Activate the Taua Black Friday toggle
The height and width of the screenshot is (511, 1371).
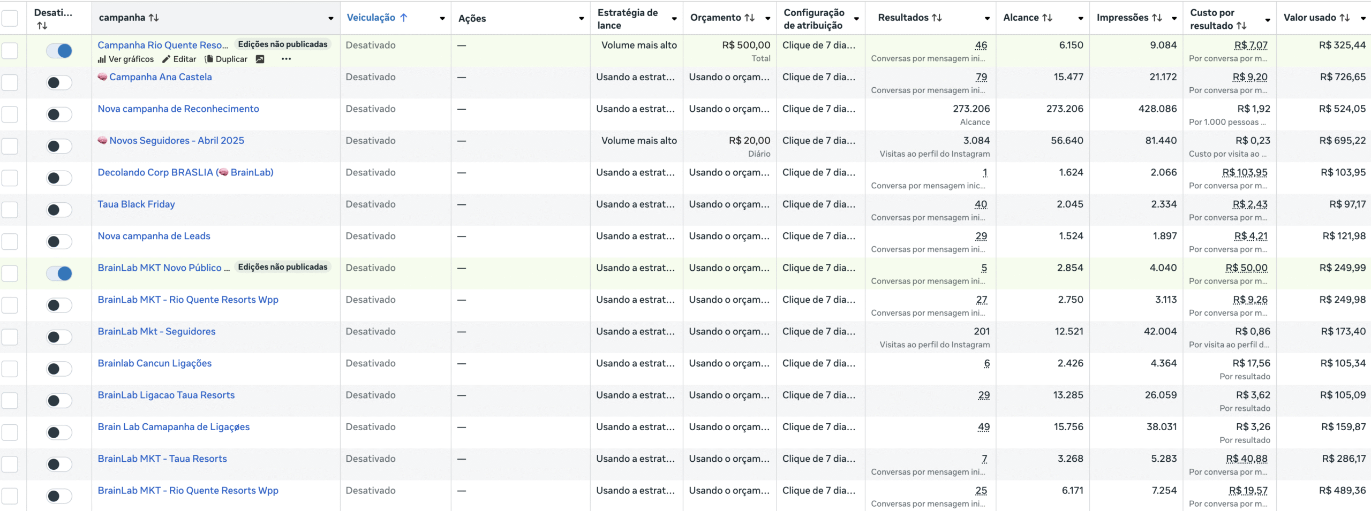59,210
